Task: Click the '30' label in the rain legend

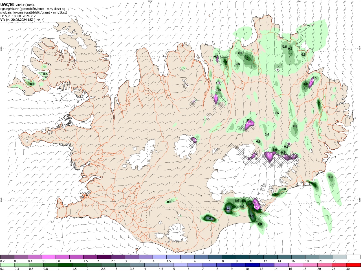Action: [x=348, y=269]
